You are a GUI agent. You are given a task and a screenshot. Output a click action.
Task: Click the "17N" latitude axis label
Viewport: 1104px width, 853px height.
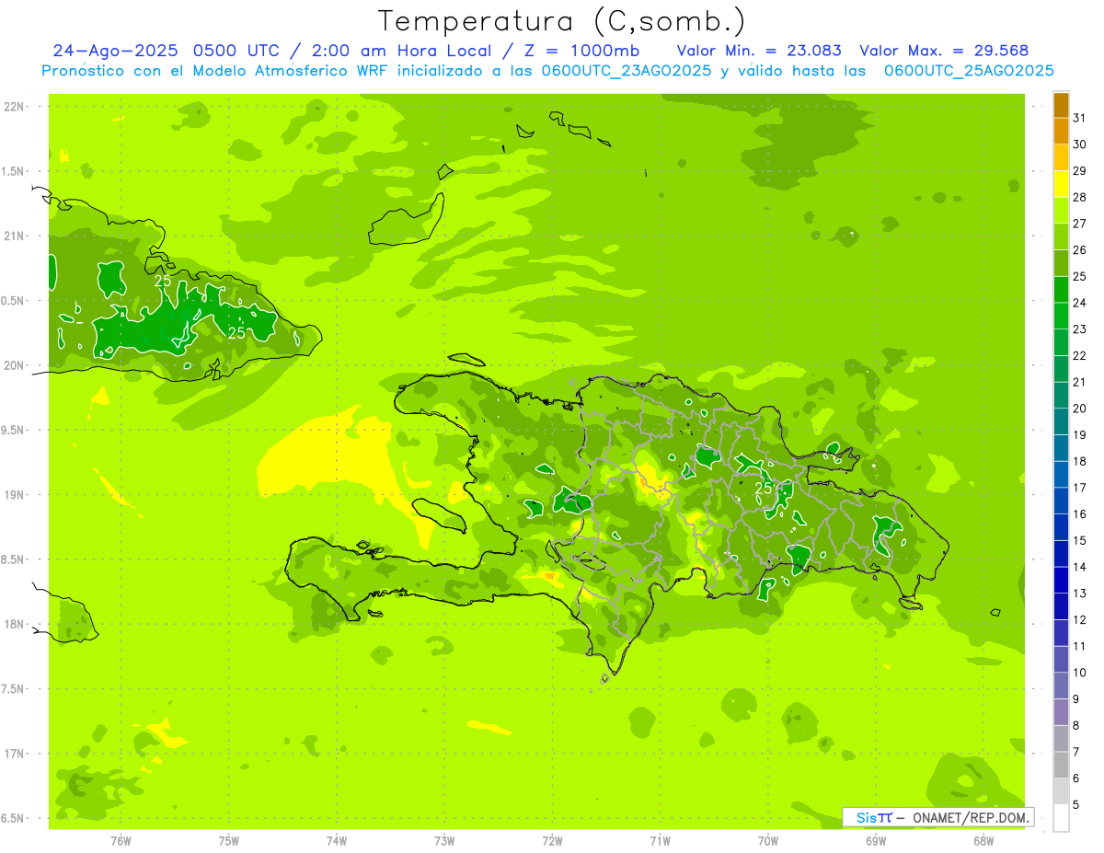(16, 754)
